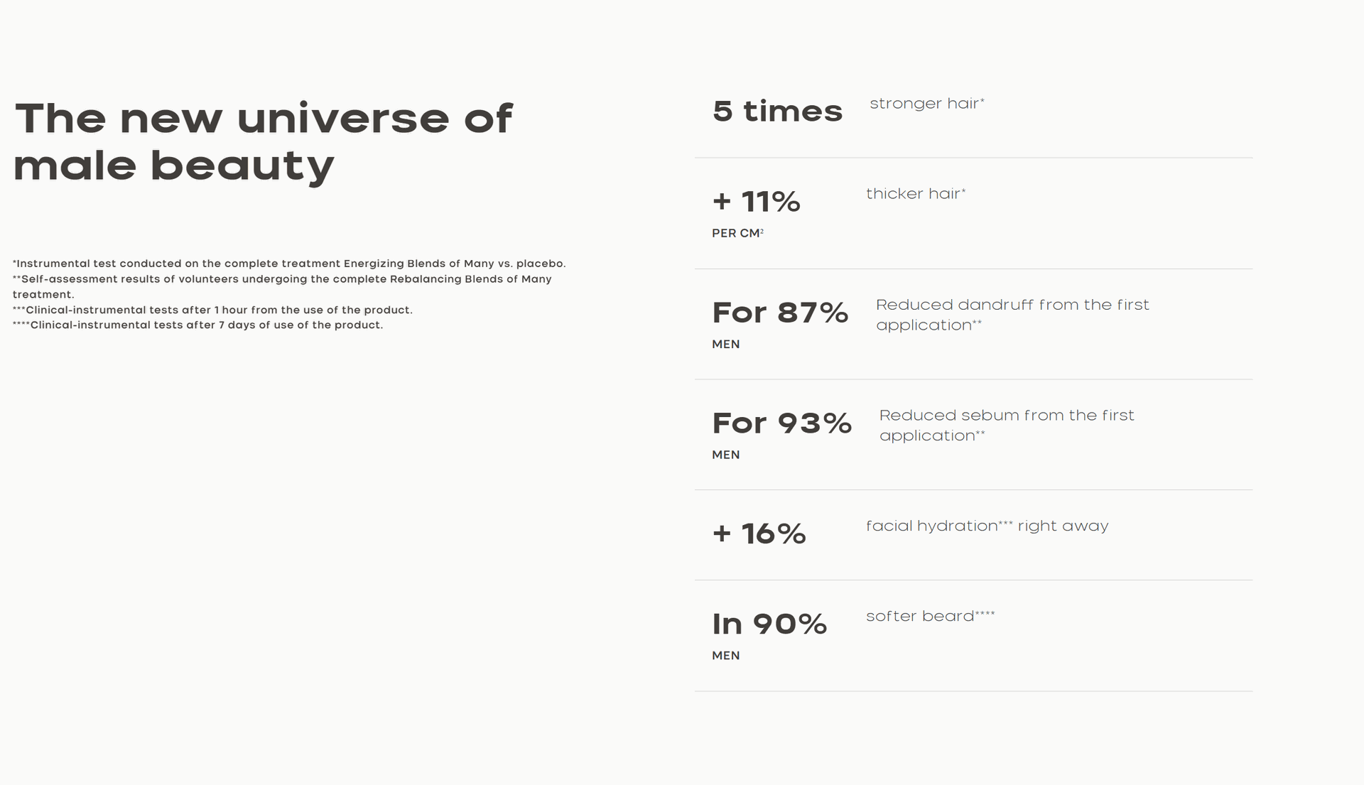This screenshot has width=1364, height=785.
Task: Click the 'PER CM²' caption
Action: click(737, 233)
